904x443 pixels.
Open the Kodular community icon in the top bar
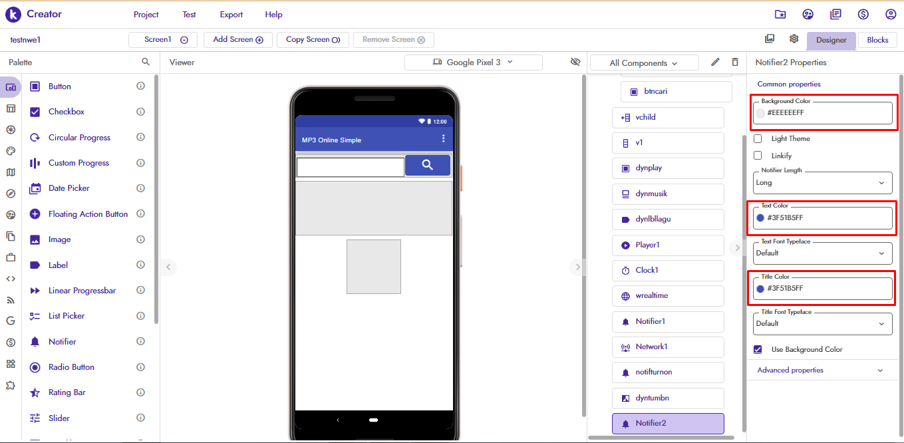[808, 14]
